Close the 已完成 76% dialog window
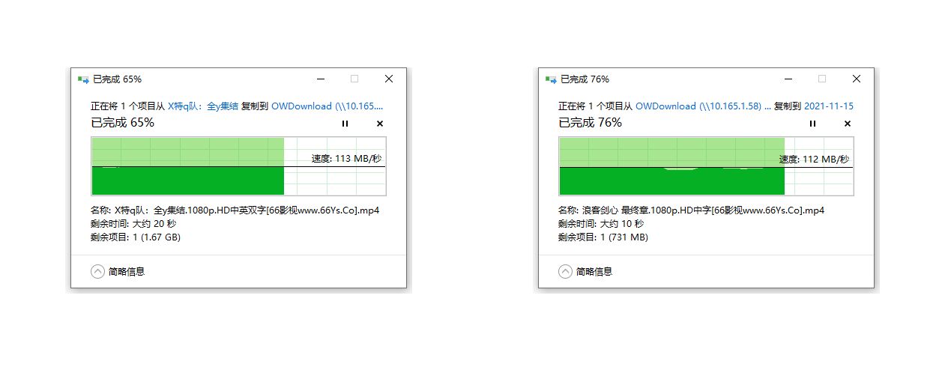Screen dimensions: 951x376 (x=857, y=79)
